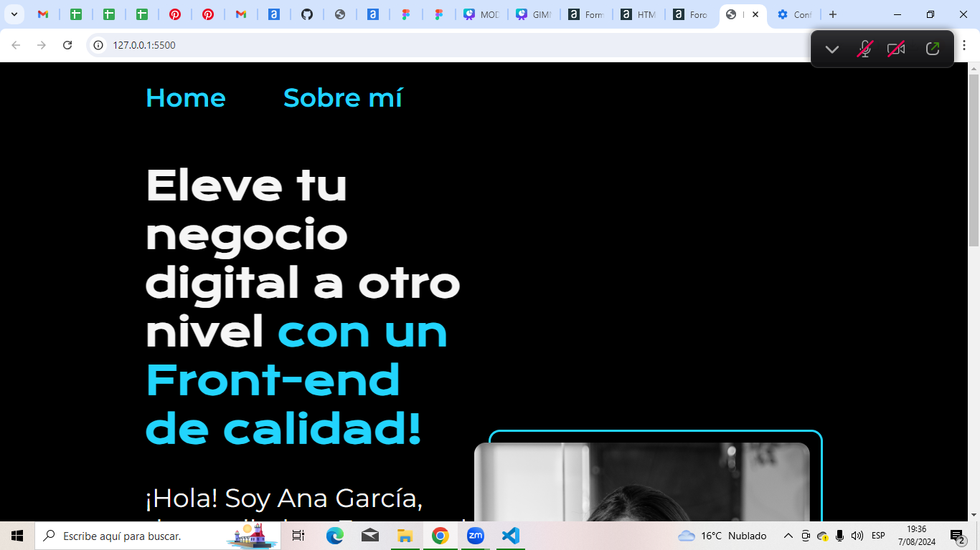Screen dimensions: 980x550
Task: Open the notification center
Action: point(958,536)
